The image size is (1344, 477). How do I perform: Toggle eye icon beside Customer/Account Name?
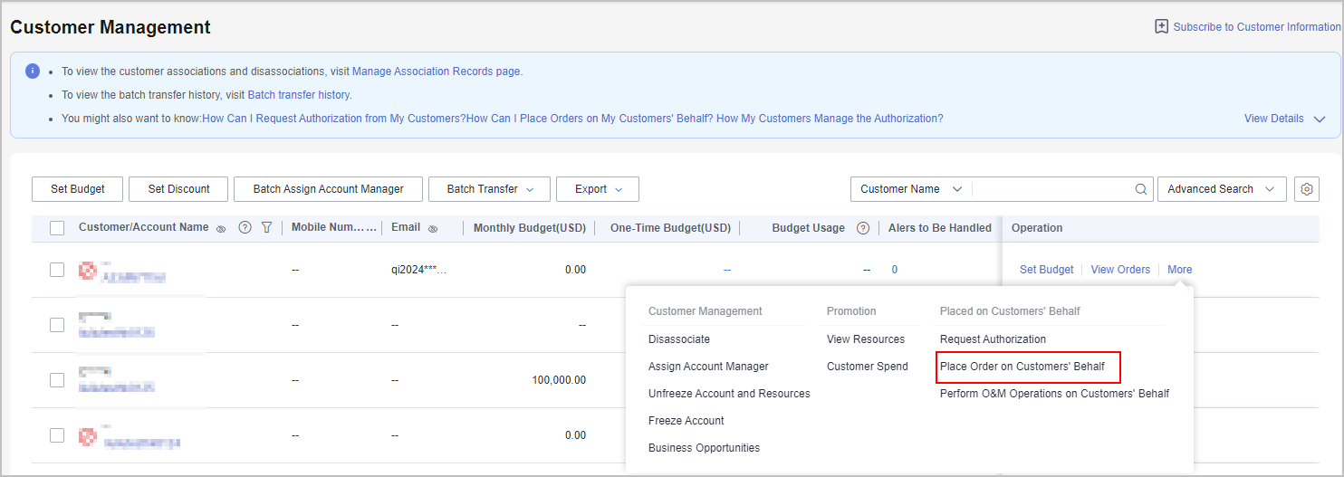[x=221, y=229]
